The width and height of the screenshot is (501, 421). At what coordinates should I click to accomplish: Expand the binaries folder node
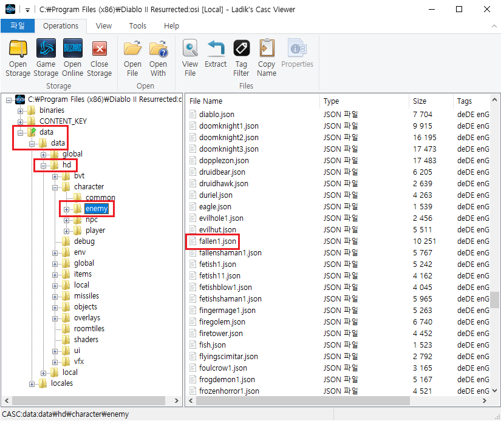(20, 112)
